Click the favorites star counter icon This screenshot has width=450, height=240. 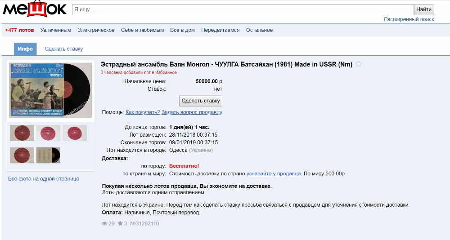tap(120, 223)
